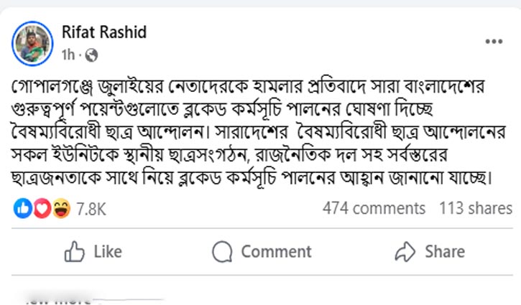The image size is (521, 305).
Task: View who reacted via the 7.8K count
Action: pyautogui.click(x=91, y=209)
